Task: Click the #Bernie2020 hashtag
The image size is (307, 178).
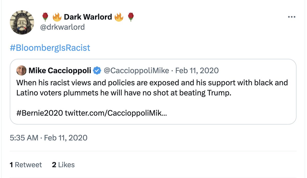Action: coord(39,113)
